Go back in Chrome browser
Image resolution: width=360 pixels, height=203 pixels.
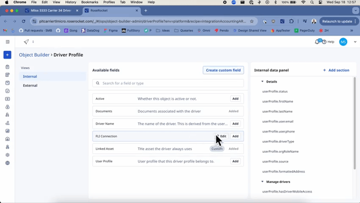(6, 21)
